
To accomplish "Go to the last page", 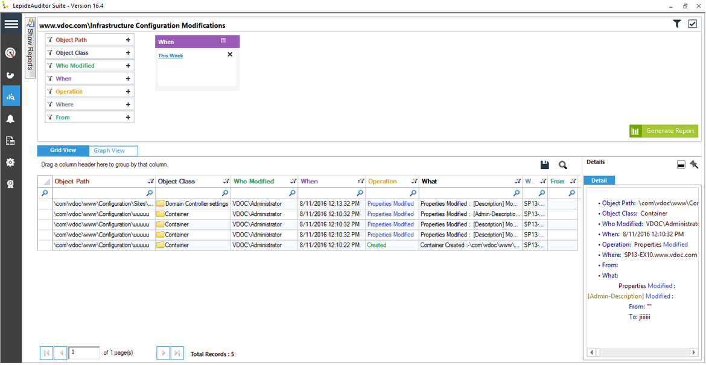I will click(177, 353).
